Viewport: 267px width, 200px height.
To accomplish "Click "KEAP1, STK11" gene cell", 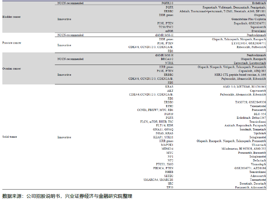I will 163,137.
